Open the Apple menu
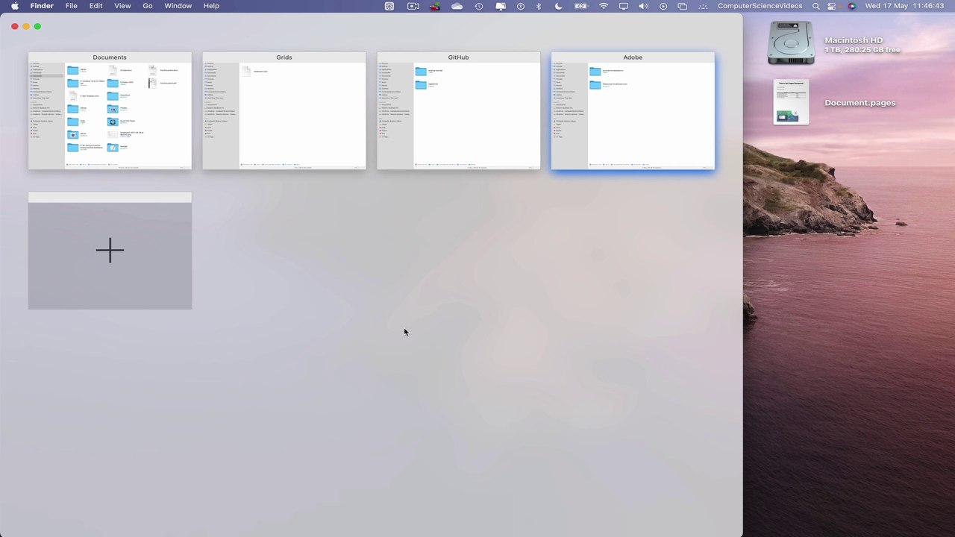This screenshot has height=537, width=955. (x=15, y=6)
